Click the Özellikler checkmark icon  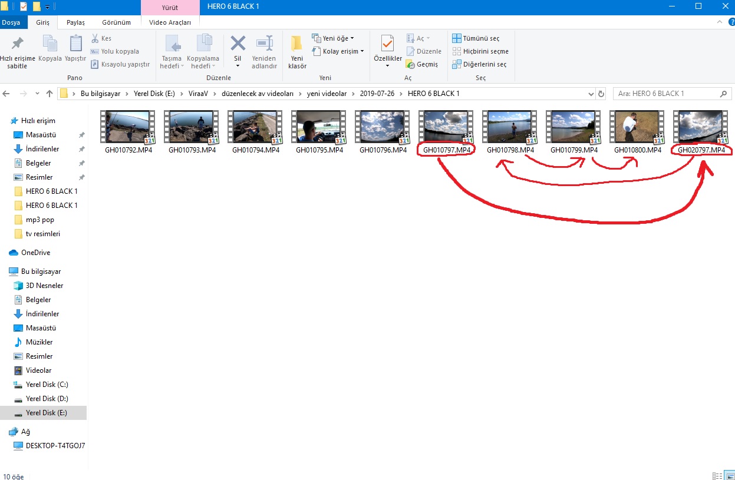(387, 44)
